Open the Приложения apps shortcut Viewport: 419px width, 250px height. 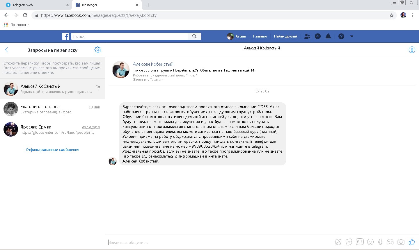coord(17,25)
